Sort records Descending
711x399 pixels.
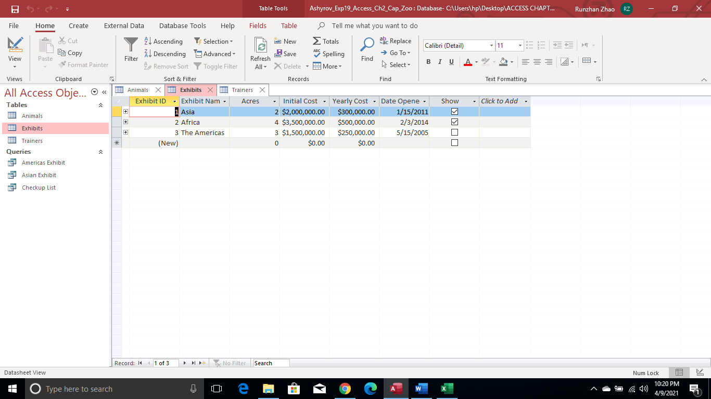click(x=165, y=54)
